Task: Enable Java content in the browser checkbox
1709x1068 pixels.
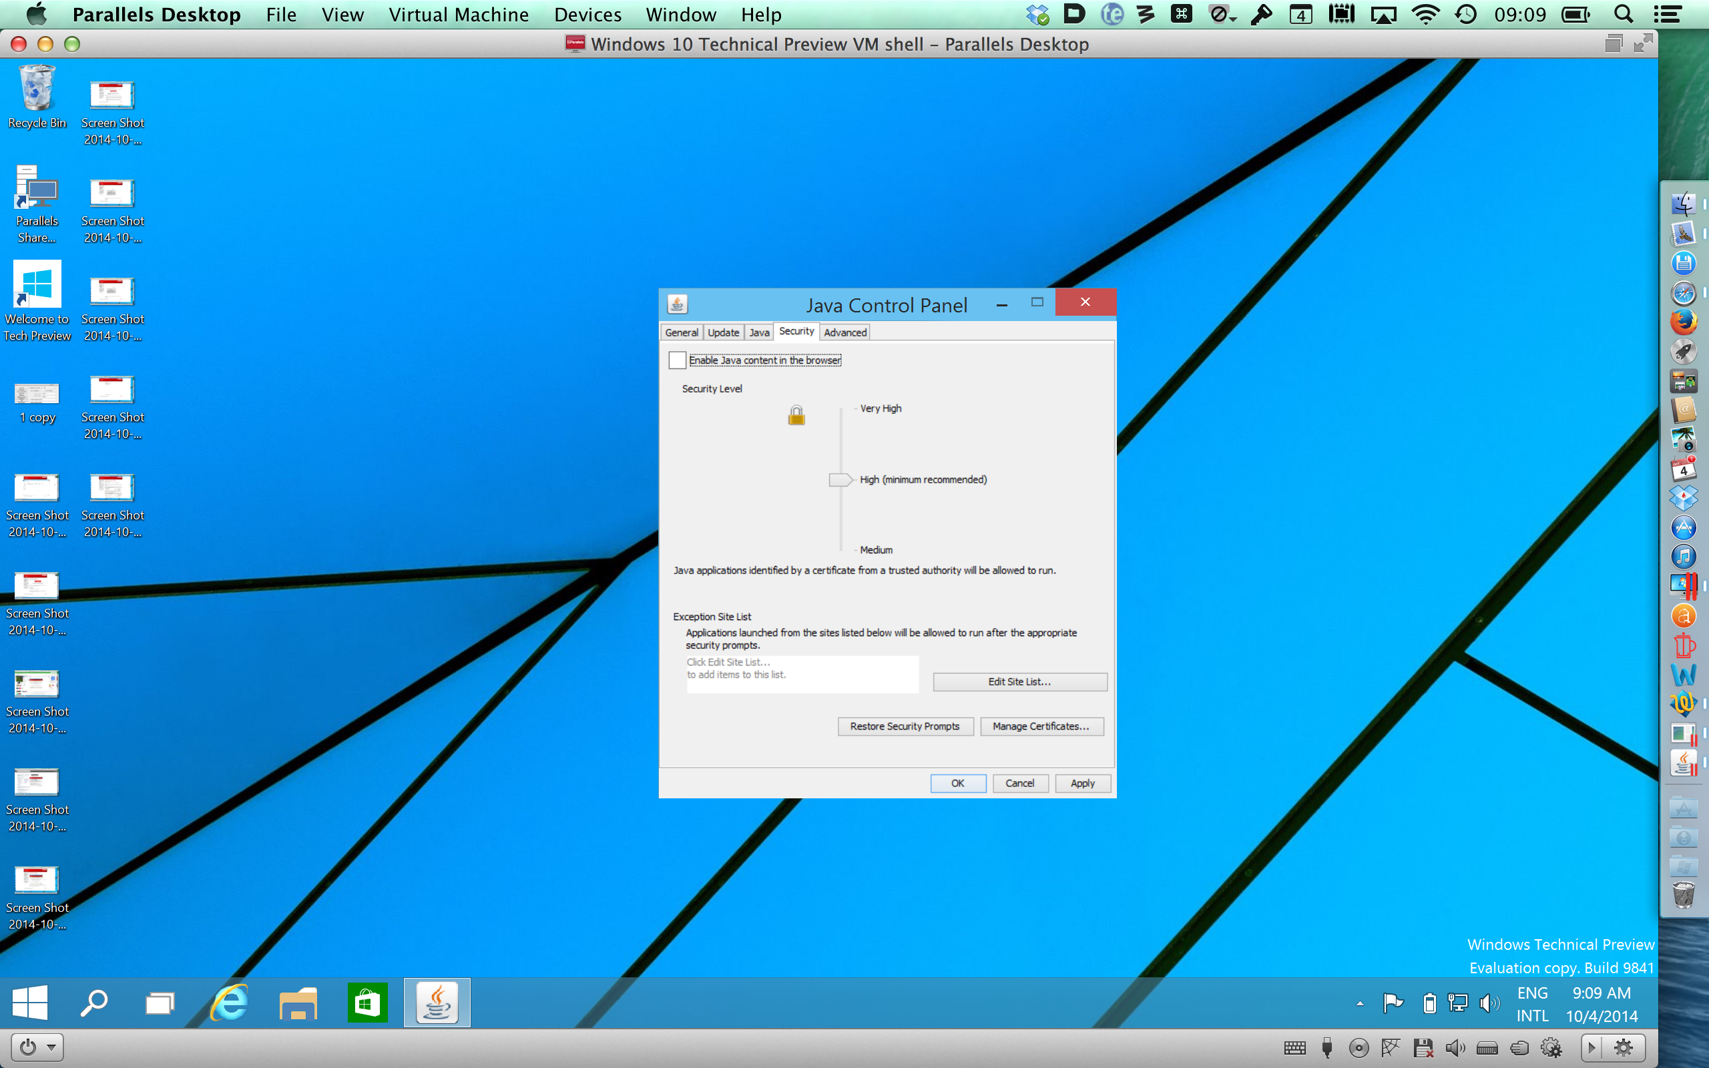Action: pos(677,360)
